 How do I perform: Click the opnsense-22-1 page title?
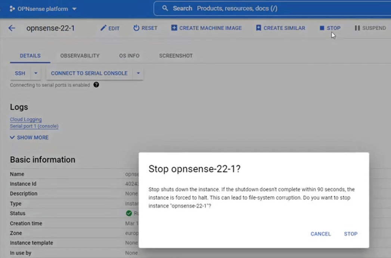coord(51,28)
